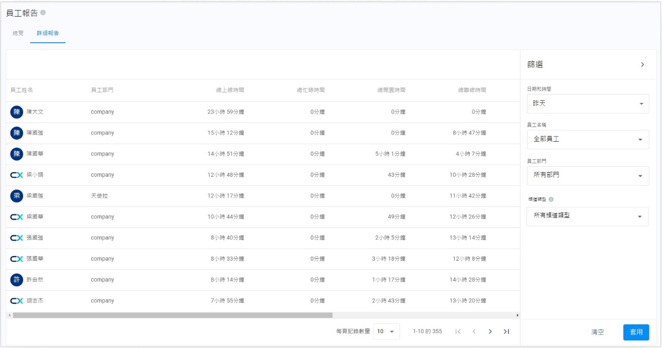Click the 23小時 59分鐘 online time cell

coord(226,112)
